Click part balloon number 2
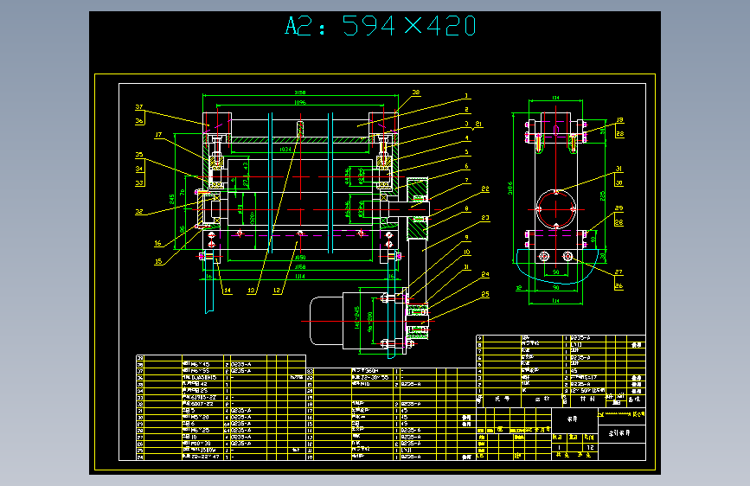The height and width of the screenshot is (486, 750). pyautogui.click(x=467, y=110)
